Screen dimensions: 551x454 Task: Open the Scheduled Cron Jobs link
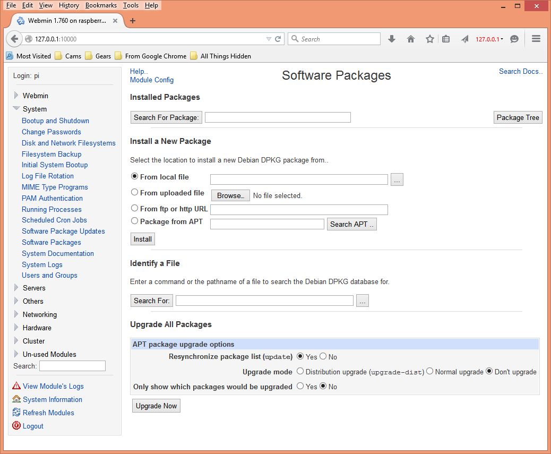pos(54,220)
